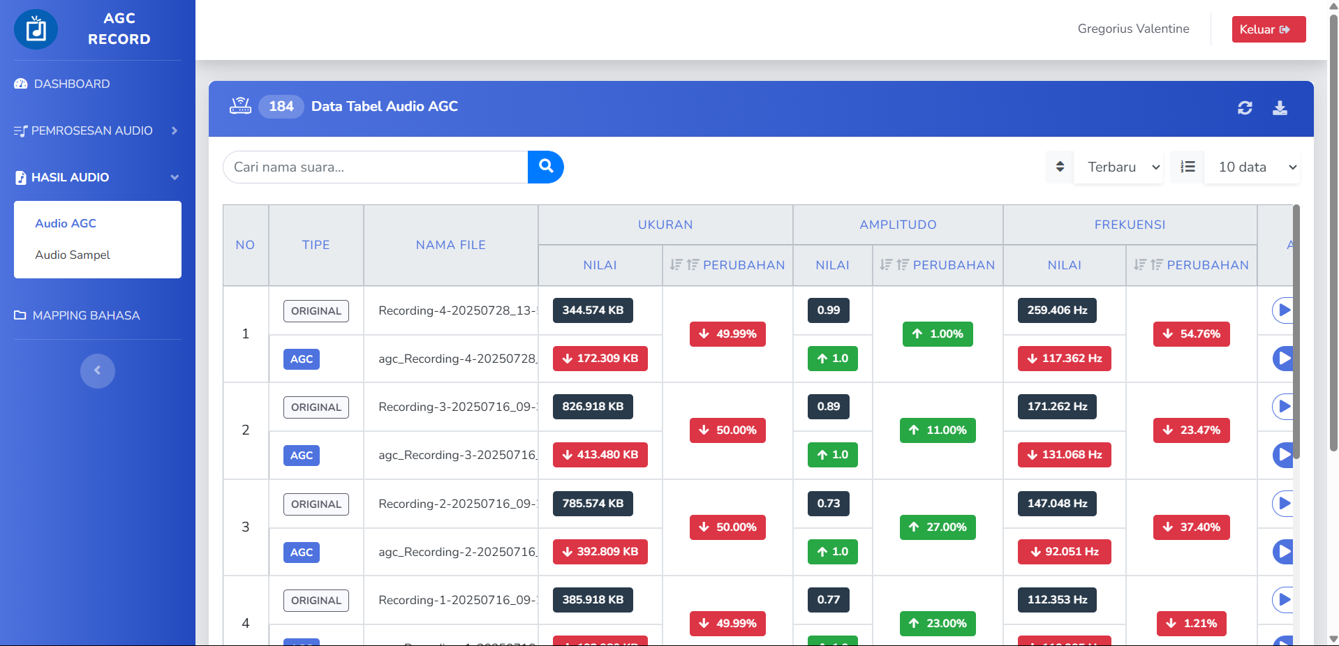Click the list icon beside 10 data
The width and height of the screenshot is (1339, 646).
(x=1188, y=167)
